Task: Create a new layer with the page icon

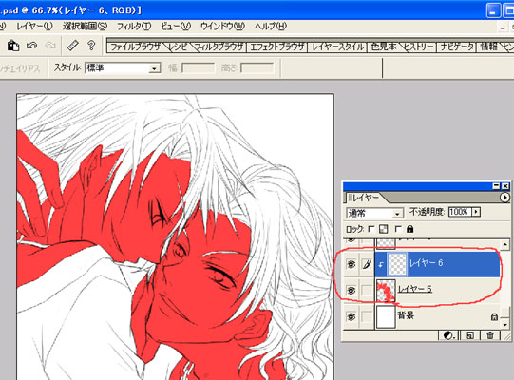Action: 470,335
